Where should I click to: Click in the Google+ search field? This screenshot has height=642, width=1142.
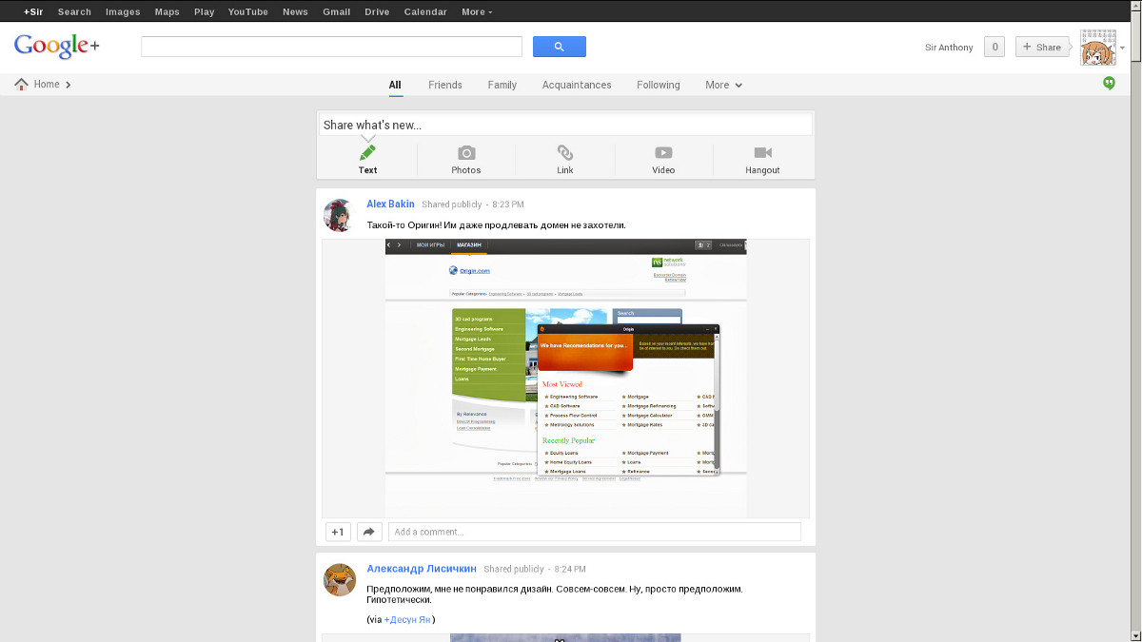coord(331,47)
